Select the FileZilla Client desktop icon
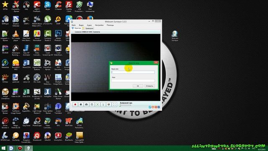 point(69,7)
